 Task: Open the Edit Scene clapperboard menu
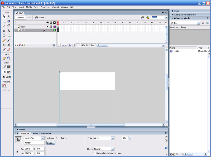pos(143,18)
